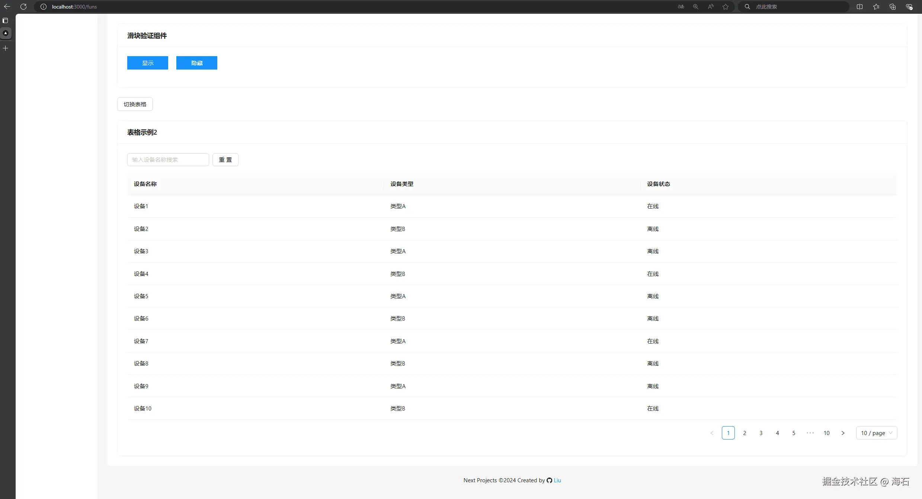Screen dimensions: 922x499
Task: Open new vertical tab with plus
Action: 6,48
